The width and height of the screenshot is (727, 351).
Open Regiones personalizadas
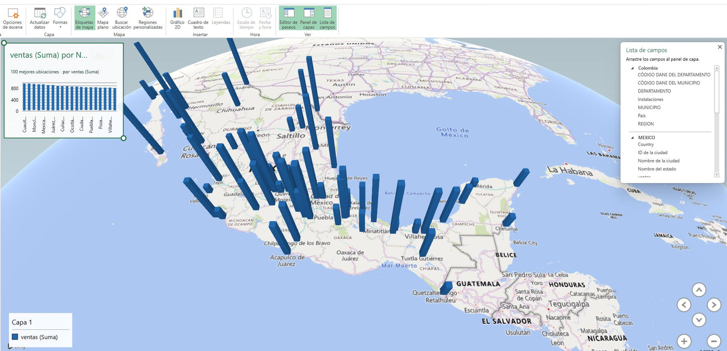[x=148, y=19]
